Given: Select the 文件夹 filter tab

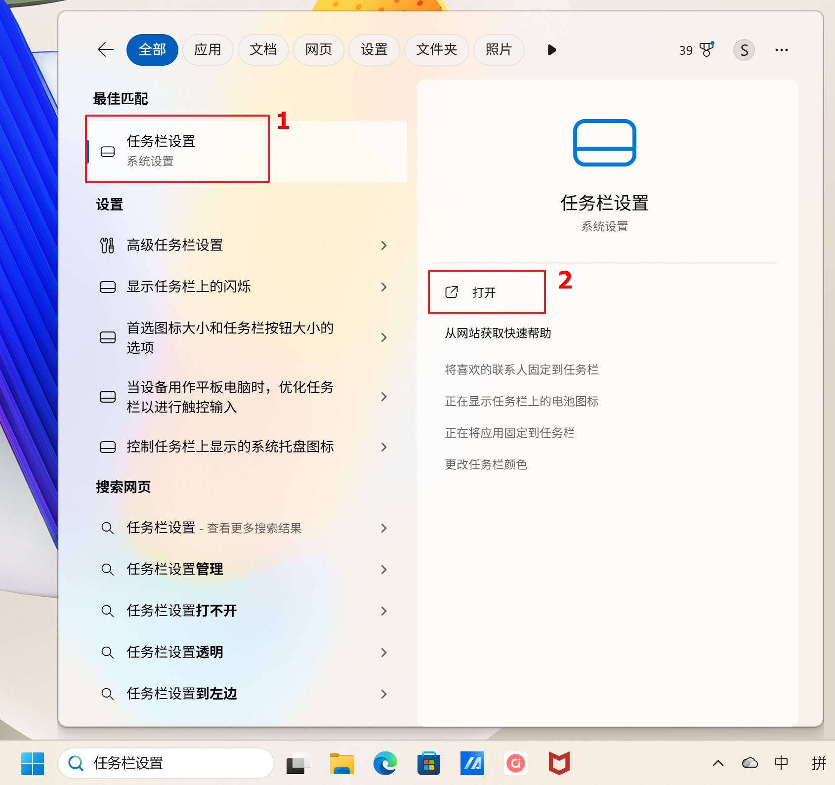Looking at the screenshot, I should [x=436, y=50].
